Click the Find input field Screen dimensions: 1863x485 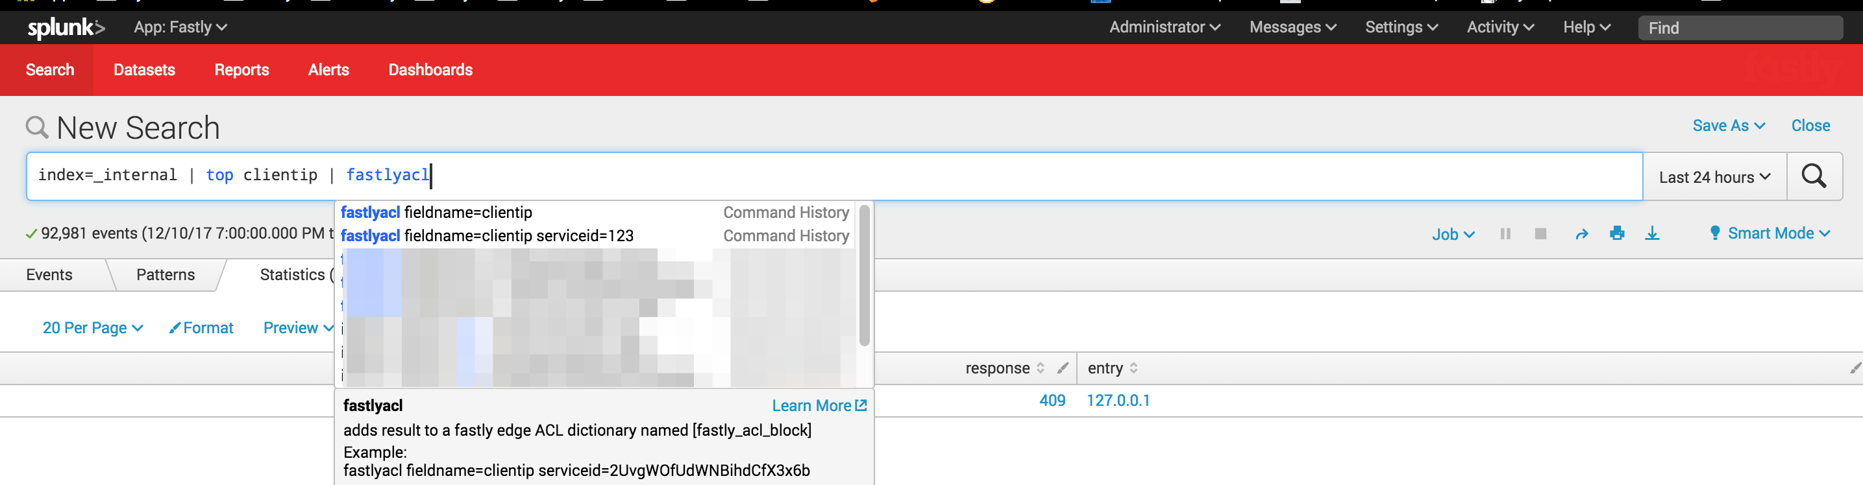point(1740,28)
